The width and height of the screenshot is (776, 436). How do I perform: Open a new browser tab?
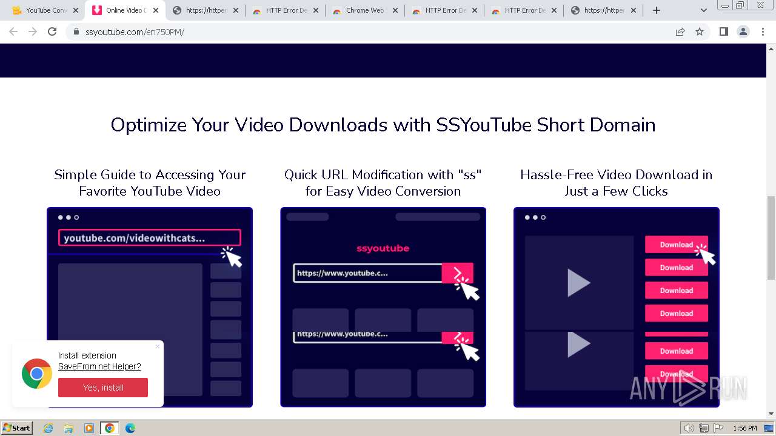click(x=656, y=10)
